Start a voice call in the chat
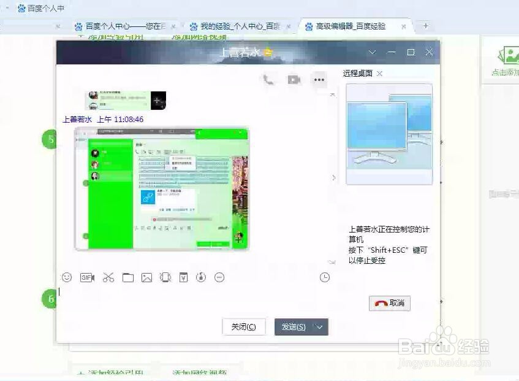The height and width of the screenshot is (381, 519). click(x=268, y=80)
